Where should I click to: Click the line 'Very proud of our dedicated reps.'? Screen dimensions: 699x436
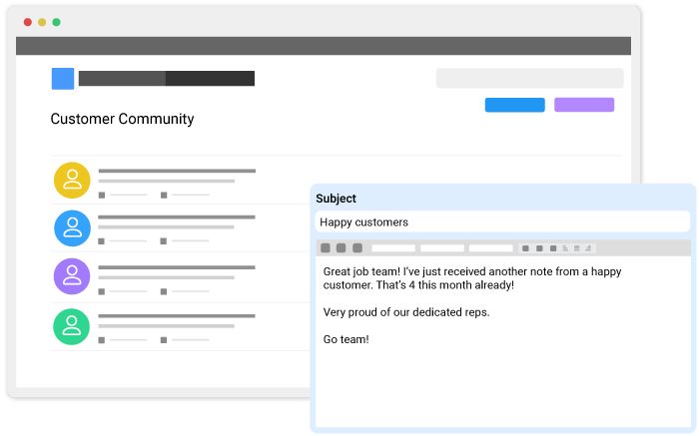406,312
